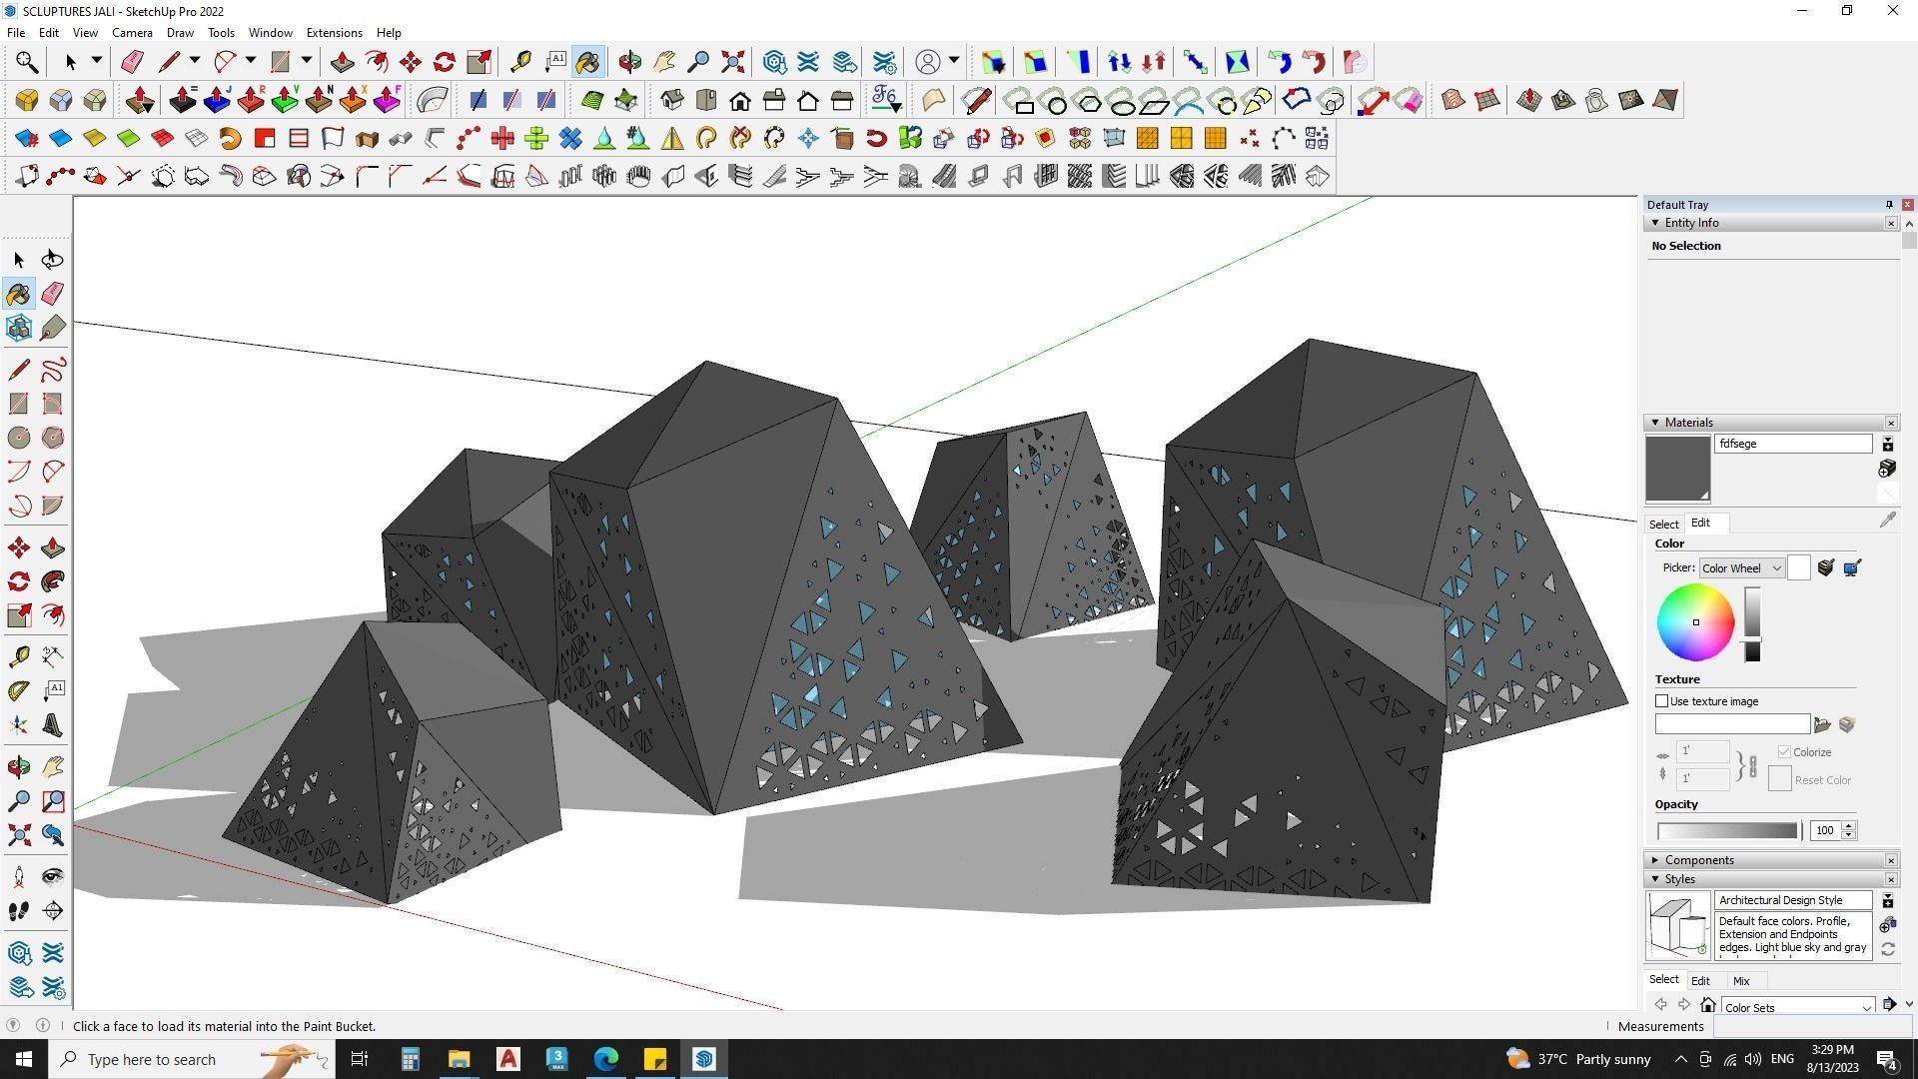Select the Move tool in left toolbar
Screen dimensions: 1918x1079
point(19,547)
